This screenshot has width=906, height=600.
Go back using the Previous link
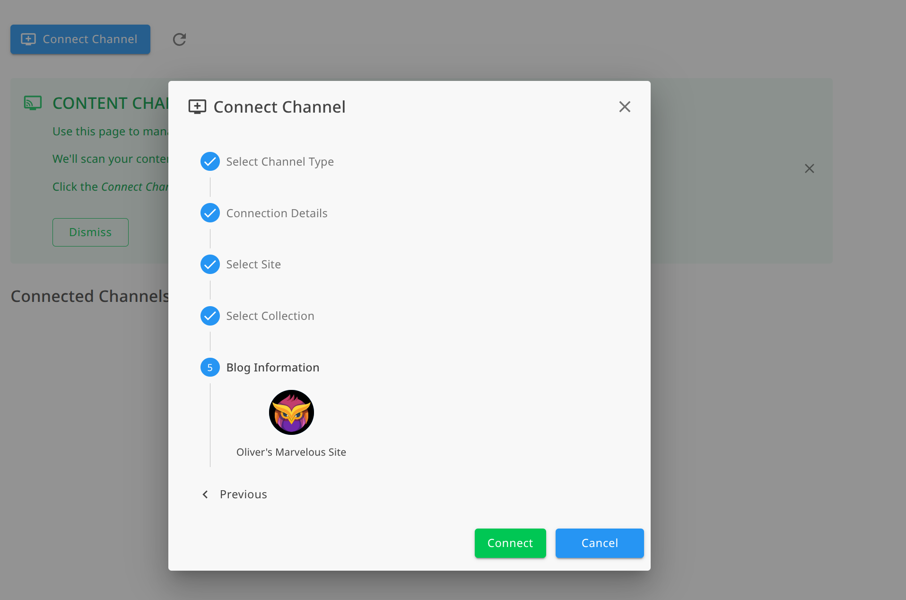(x=243, y=494)
